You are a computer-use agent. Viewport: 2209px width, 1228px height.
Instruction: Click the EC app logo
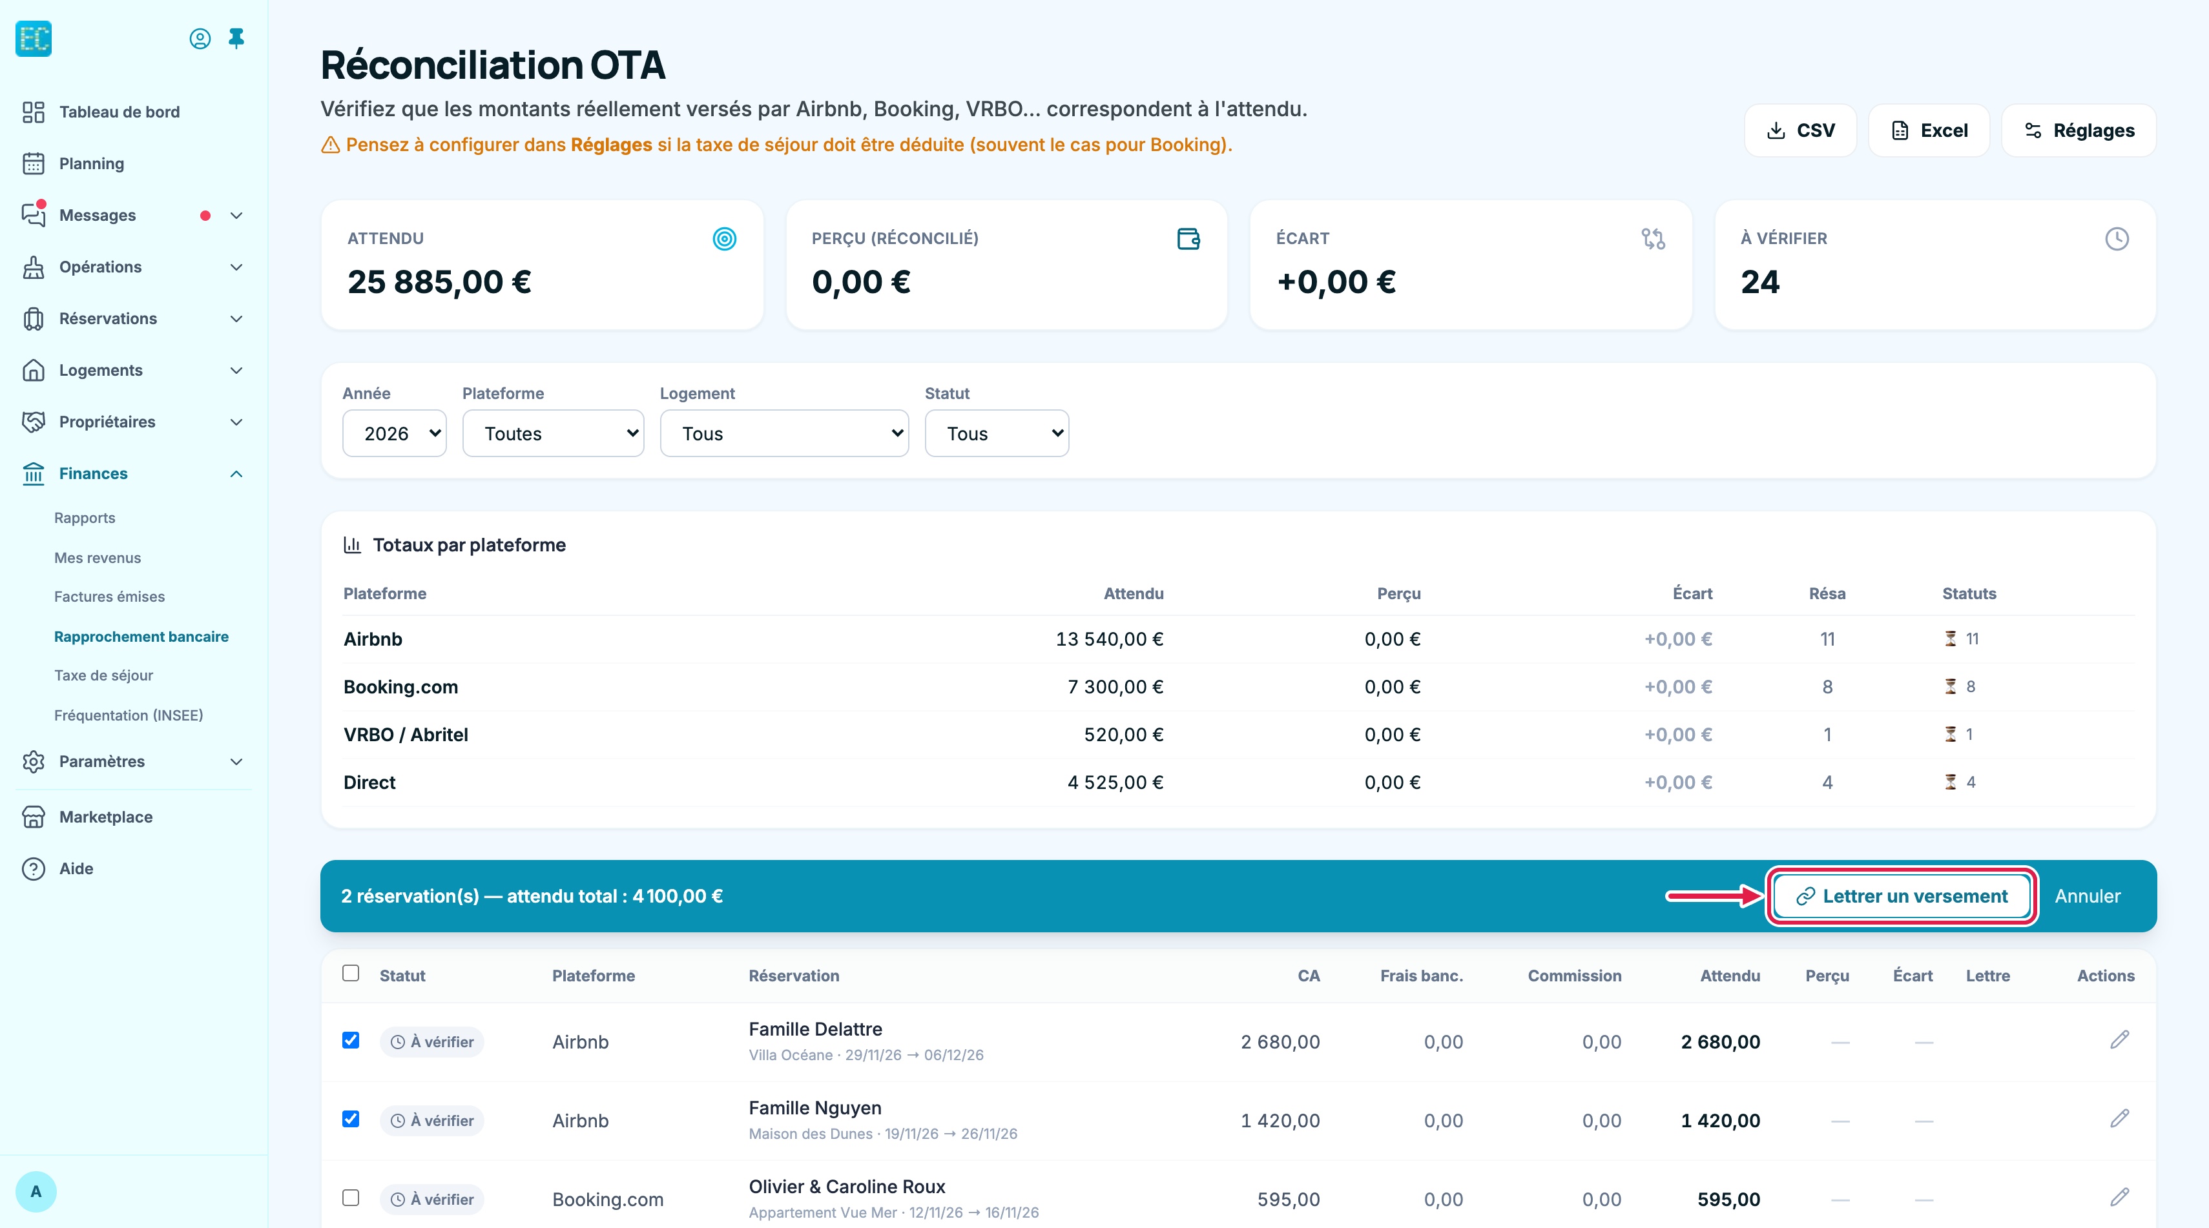click(34, 39)
